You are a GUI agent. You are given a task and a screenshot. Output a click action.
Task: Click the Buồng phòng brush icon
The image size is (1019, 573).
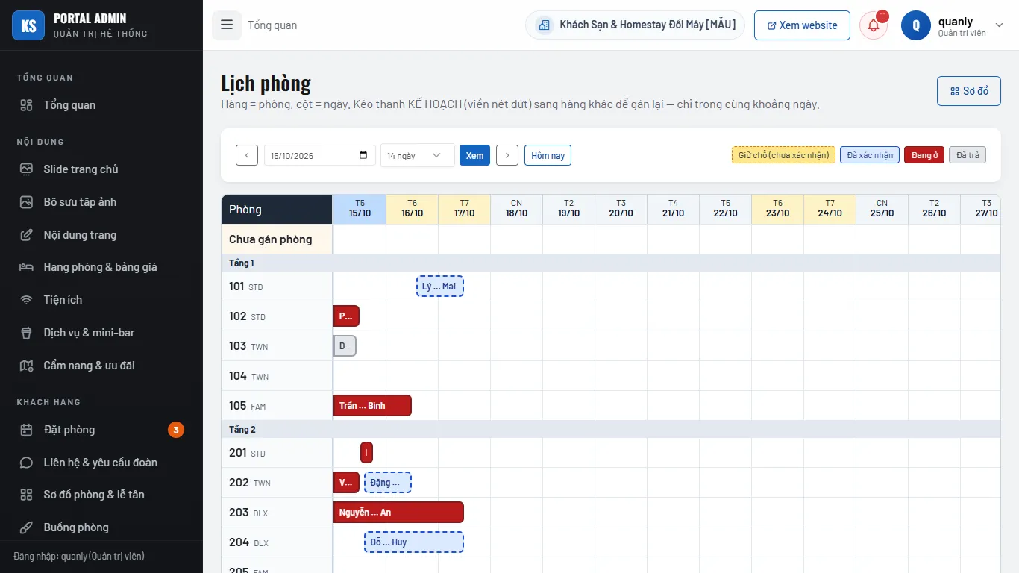pos(26,527)
